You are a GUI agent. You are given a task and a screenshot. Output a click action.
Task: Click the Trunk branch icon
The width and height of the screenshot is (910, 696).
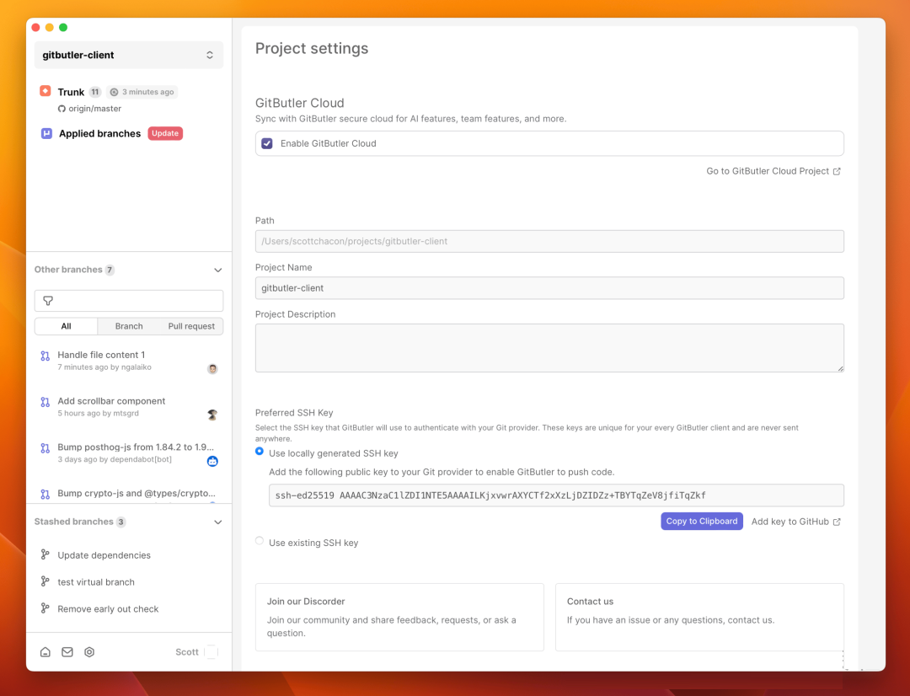(x=45, y=91)
